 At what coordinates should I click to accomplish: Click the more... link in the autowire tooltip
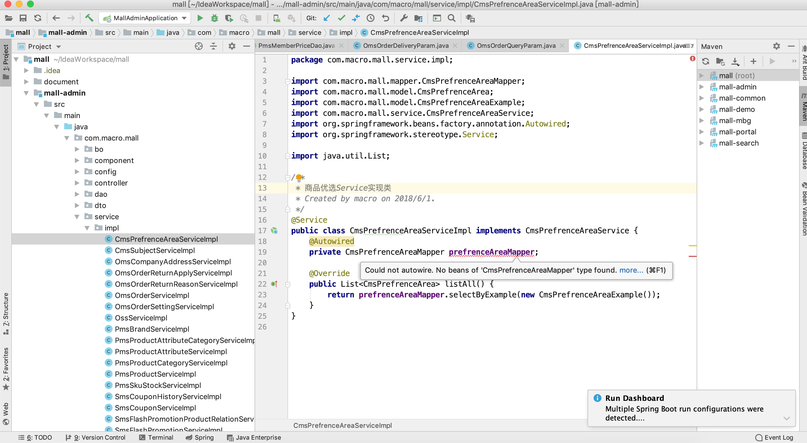coord(631,270)
